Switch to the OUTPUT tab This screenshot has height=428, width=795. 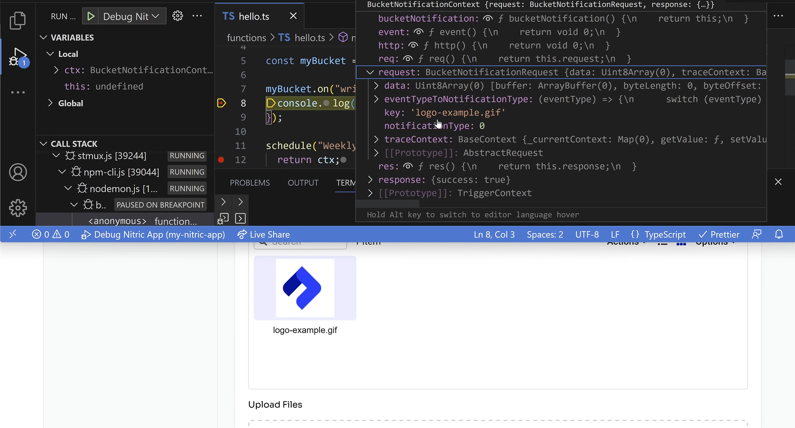click(x=303, y=183)
